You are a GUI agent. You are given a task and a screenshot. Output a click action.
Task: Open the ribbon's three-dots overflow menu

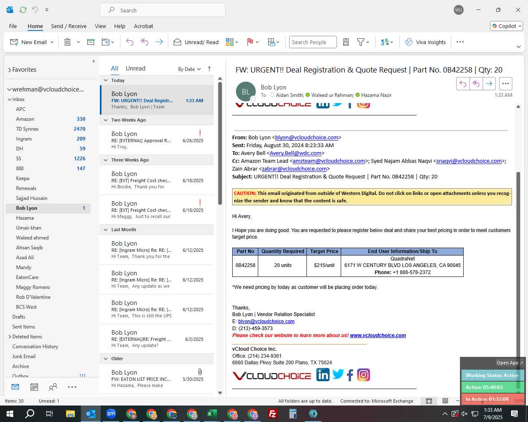(460, 42)
